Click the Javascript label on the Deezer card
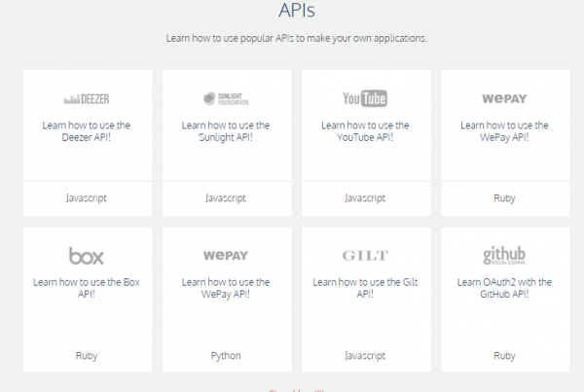 coord(87,198)
